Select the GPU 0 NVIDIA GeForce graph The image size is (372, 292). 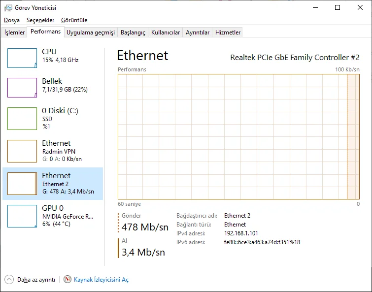(x=22, y=216)
